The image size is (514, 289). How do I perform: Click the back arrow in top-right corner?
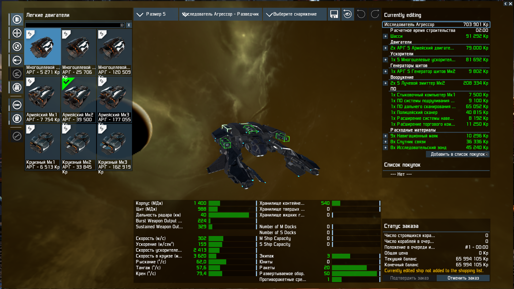point(505,4)
